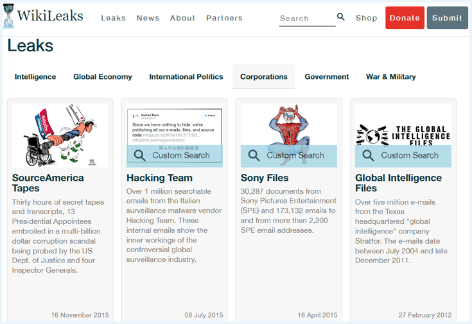Screen dimensions: 472x324
Task: Click the Leaks page heading
Action: click(30, 46)
